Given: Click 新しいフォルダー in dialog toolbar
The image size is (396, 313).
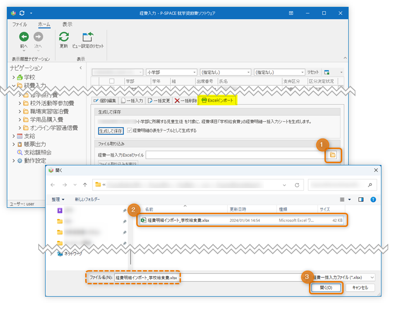Looking at the screenshot, I should (x=87, y=200).
